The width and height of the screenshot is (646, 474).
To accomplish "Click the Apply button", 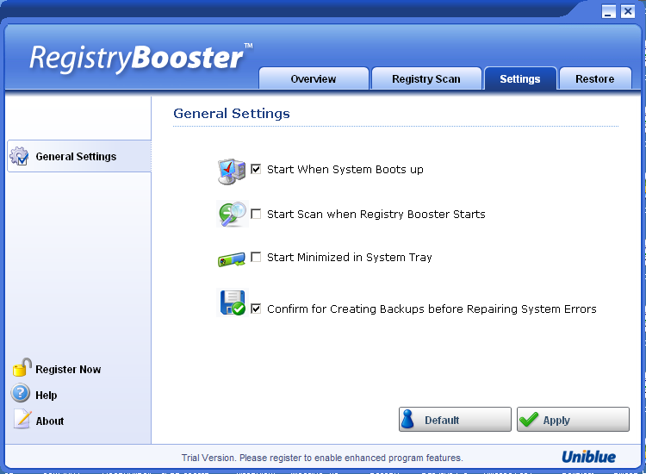I will (573, 420).
